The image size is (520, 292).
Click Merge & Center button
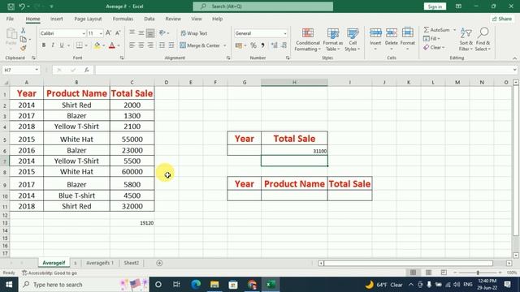[x=200, y=45]
